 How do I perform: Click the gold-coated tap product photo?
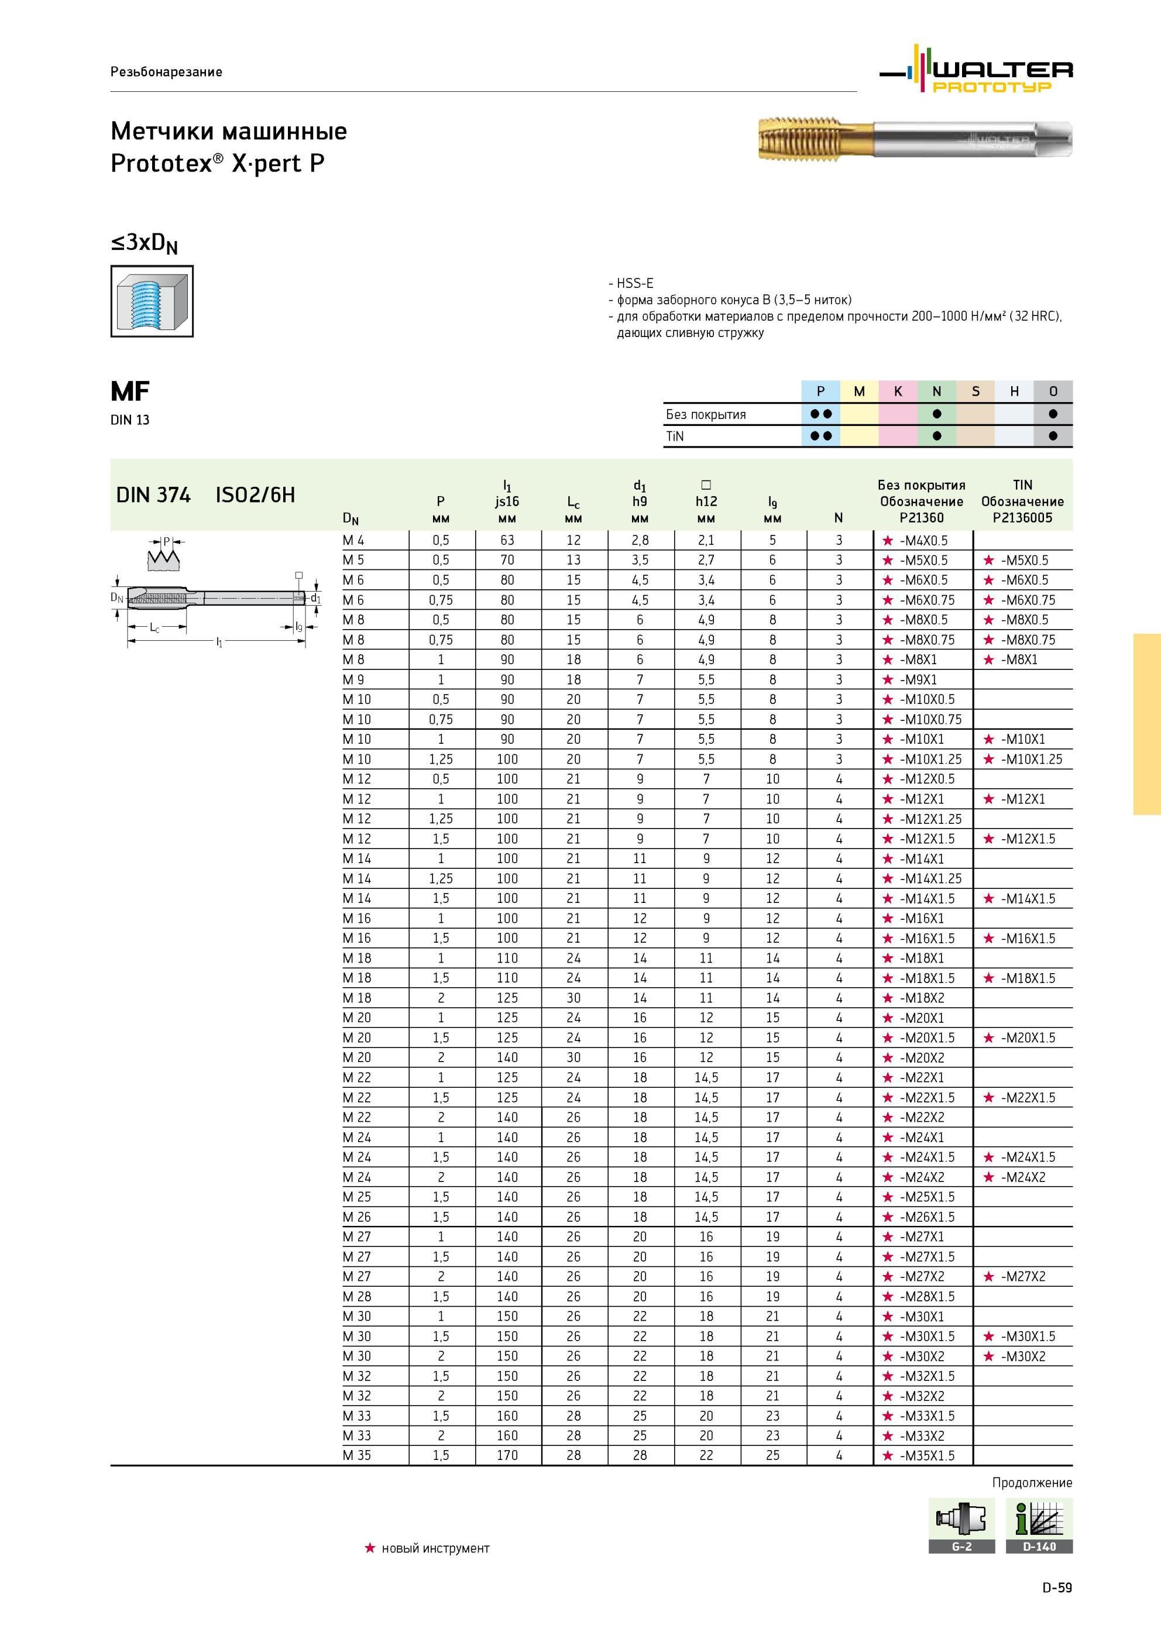(915, 139)
